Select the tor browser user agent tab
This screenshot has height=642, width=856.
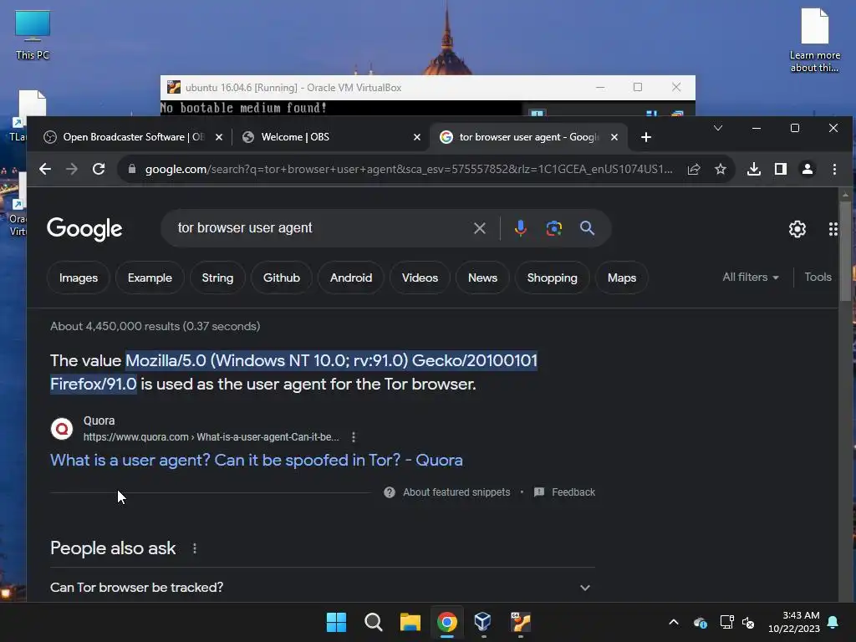point(528,137)
